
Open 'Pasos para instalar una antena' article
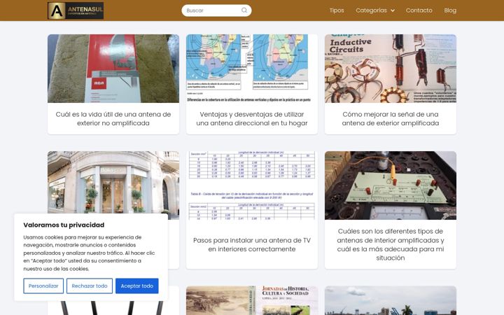[x=252, y=244]
